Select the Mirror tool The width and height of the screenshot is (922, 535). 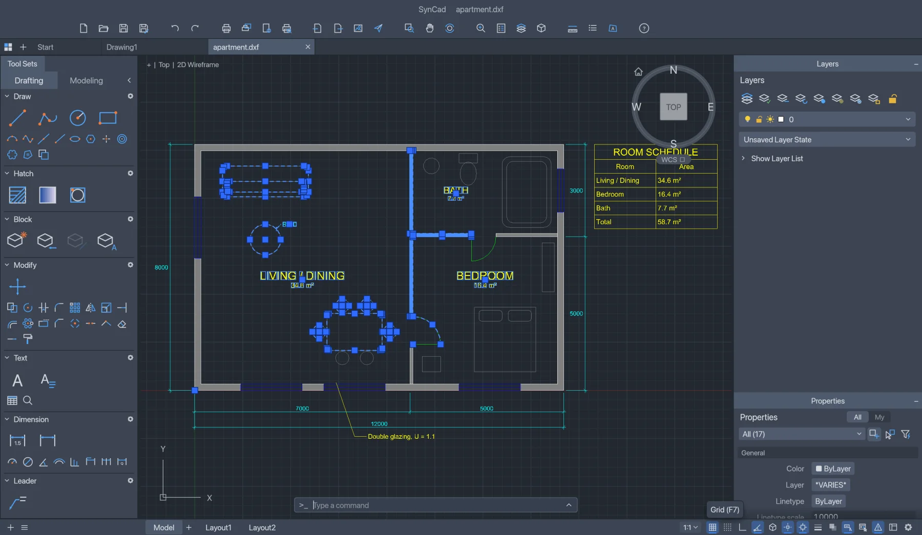(91, 308)
